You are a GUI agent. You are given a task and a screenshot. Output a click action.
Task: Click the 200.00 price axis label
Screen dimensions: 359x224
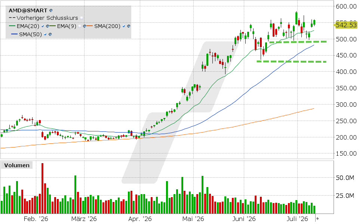point(346,137)
